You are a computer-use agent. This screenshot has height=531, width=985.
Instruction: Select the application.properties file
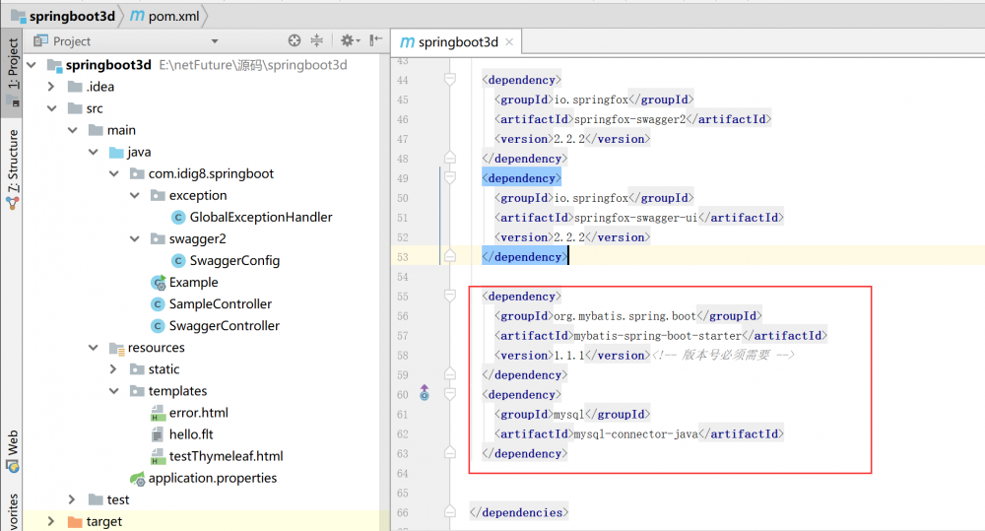pyautogui.click(x=212, y=478)
